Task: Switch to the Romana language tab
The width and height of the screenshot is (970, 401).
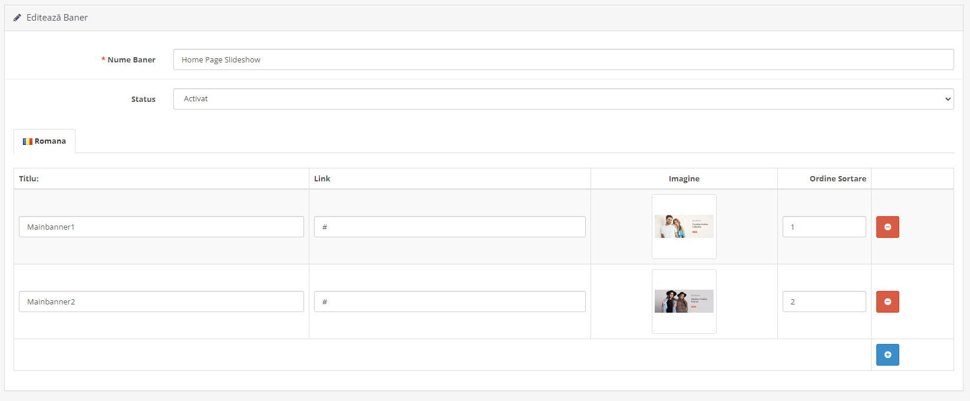Action: tap(44, 141)
